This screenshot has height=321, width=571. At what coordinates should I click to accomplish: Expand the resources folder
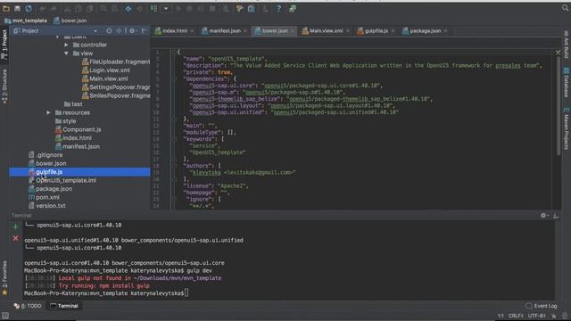[48, 113]
